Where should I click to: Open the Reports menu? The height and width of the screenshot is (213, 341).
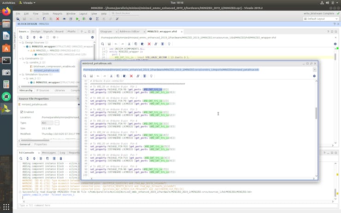point(57,13)
